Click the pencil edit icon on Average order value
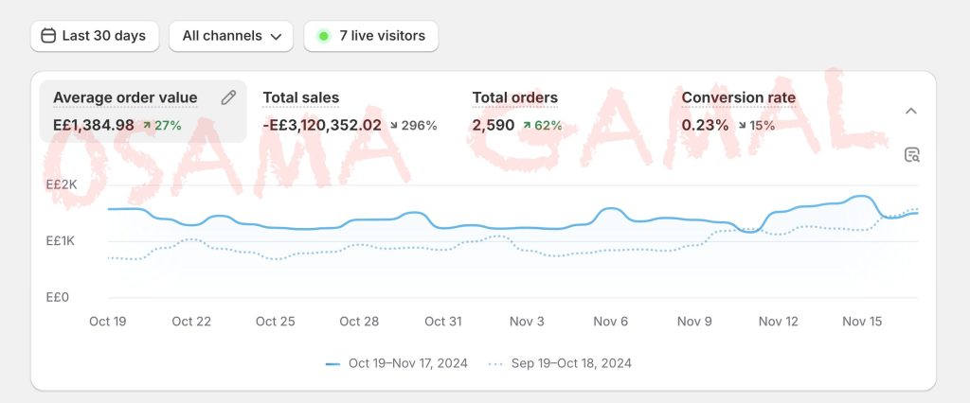 [228, 97]
